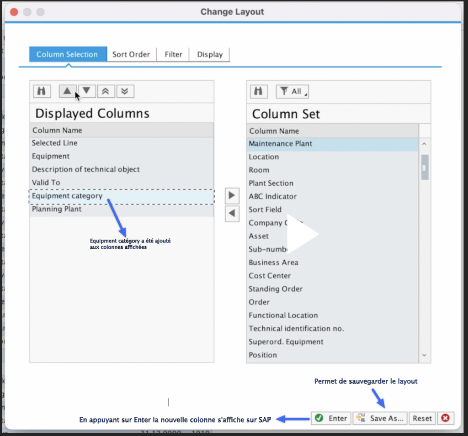Switch to the Sort Order tab
Image resolution: width=468 pixels, height=436 pixels.
click(131, 54)
